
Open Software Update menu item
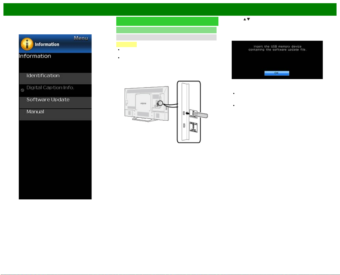(55, 102)
